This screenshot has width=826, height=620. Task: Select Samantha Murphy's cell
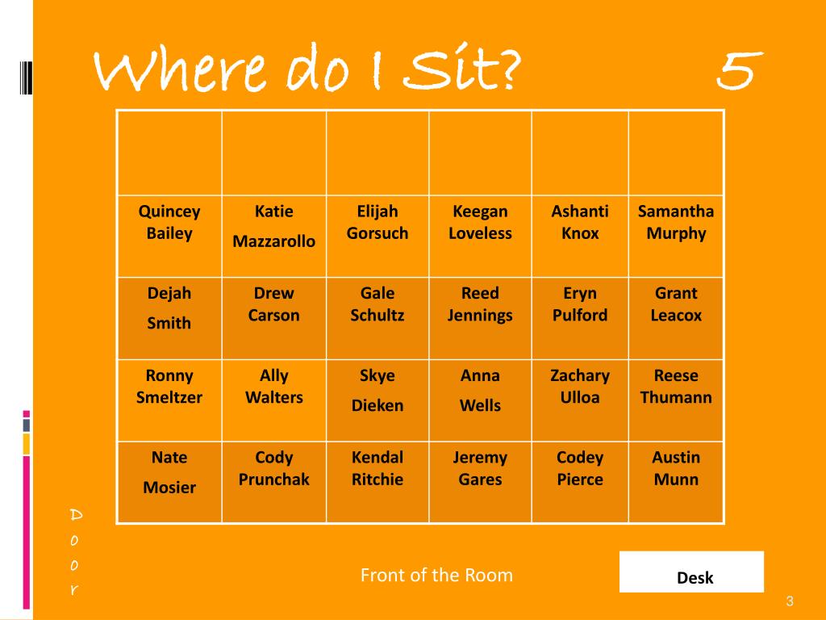tap(677, 237)
